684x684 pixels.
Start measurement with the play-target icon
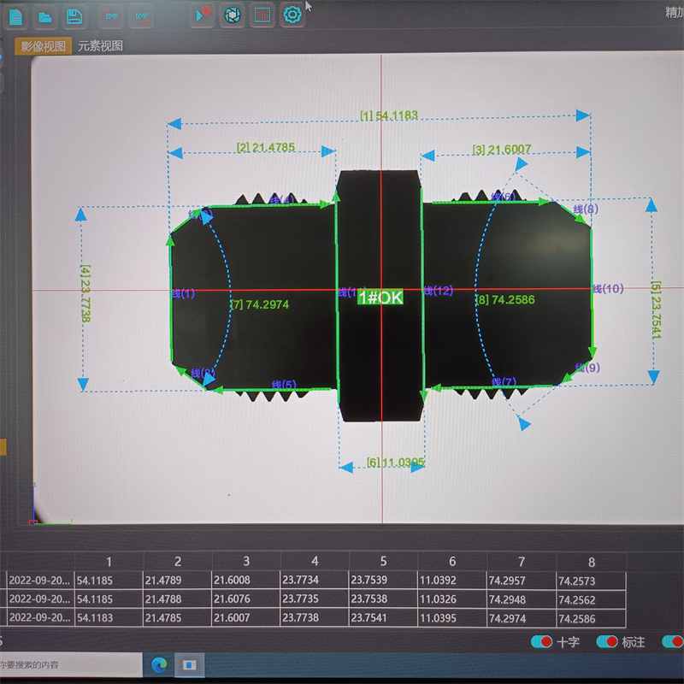coord(202,15)
